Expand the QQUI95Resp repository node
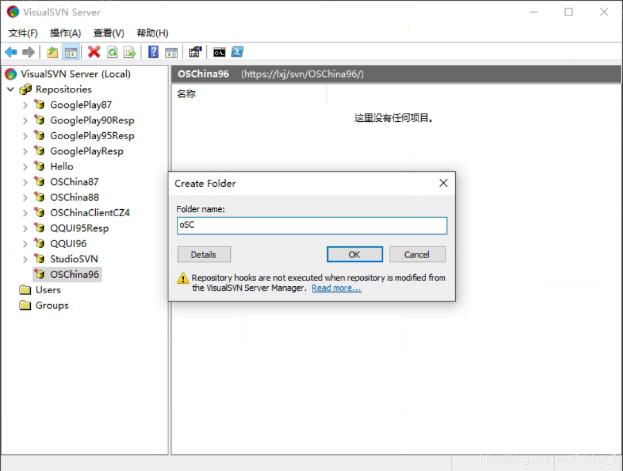This screenshot has height=471, width=623. [25, 228]
